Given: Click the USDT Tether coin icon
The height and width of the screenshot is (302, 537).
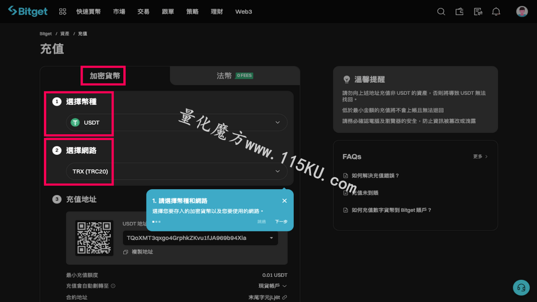Looking at the screenshot, I should pyautogui.click(x=75, y=122).
